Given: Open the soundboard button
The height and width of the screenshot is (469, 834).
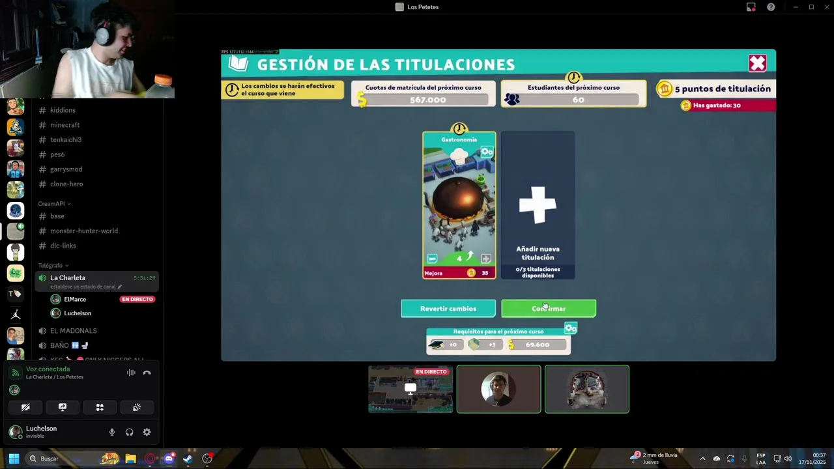Looking at the screenshot, I should click(137, 407).
